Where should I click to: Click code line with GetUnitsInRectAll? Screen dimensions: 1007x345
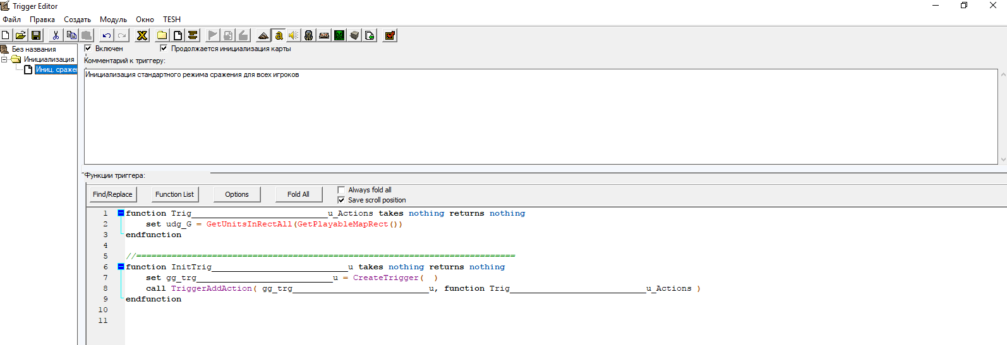[x=274, y=224]
